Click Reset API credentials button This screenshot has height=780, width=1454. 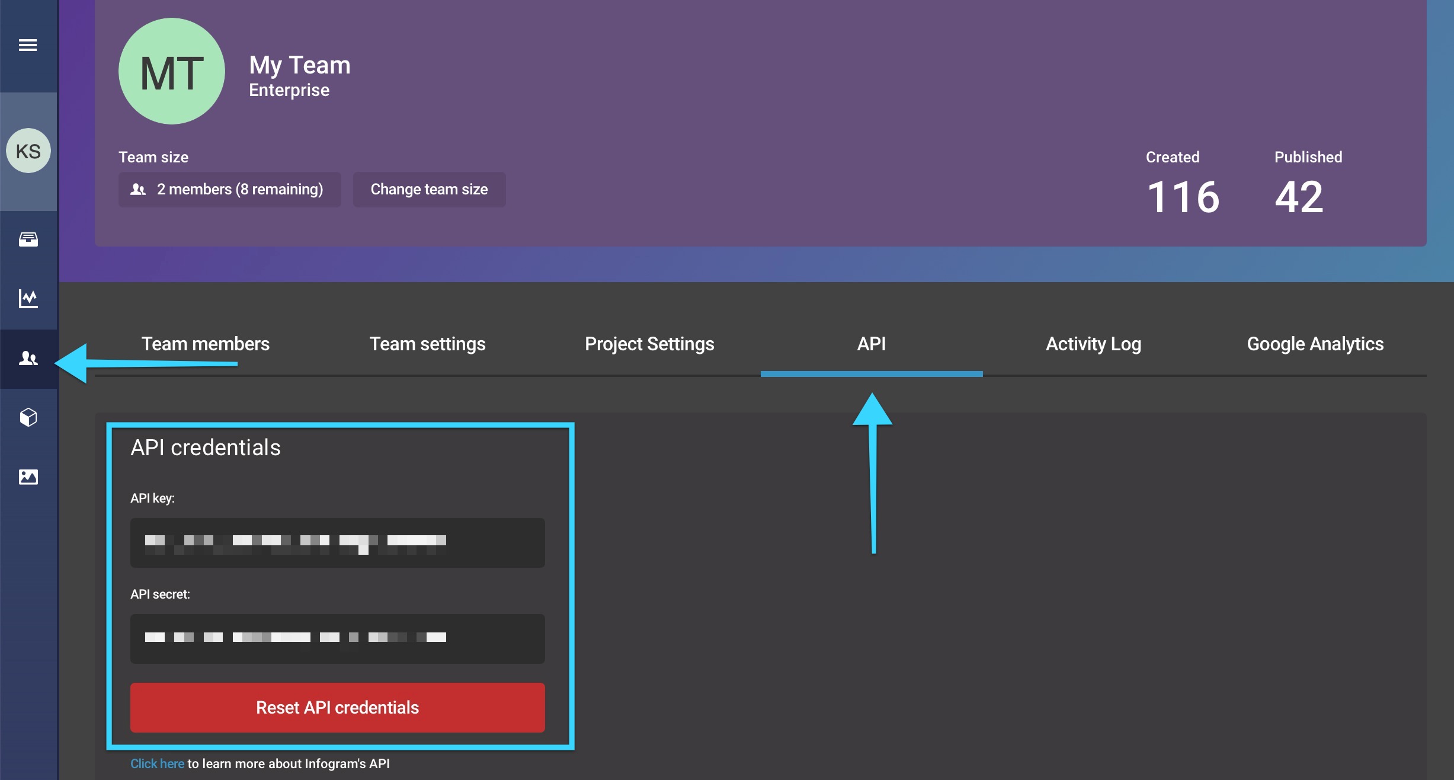pos(337,707)
